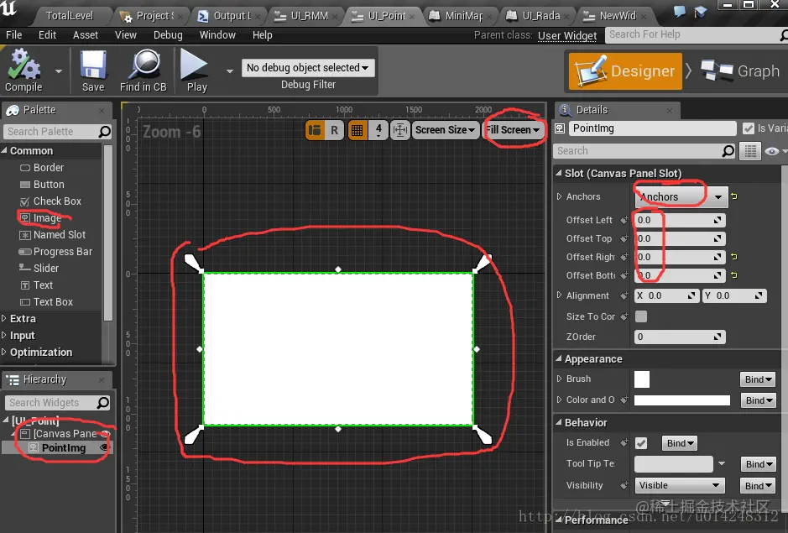
Task: Toggle the R respect locks button
Action: tap(334, 130)
